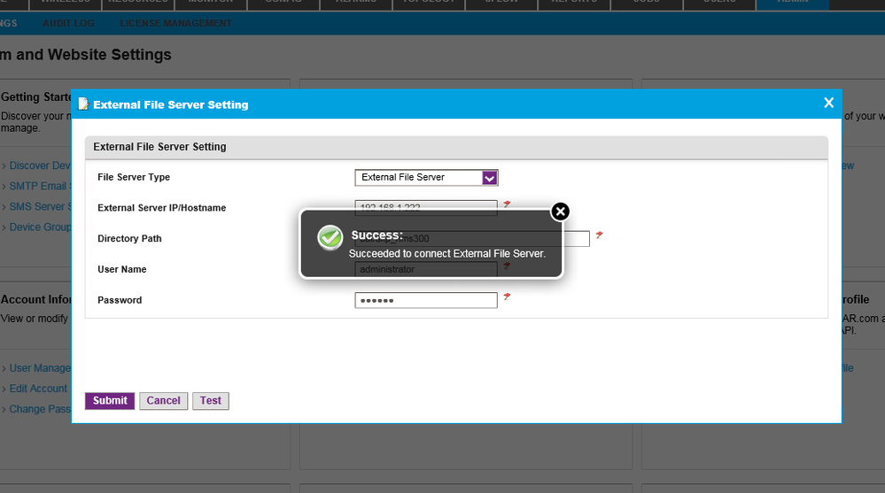Image resolution: width=885 pixels, height=493 pixels.
Task: Open the Edit Account link
Action: point(38,389)
